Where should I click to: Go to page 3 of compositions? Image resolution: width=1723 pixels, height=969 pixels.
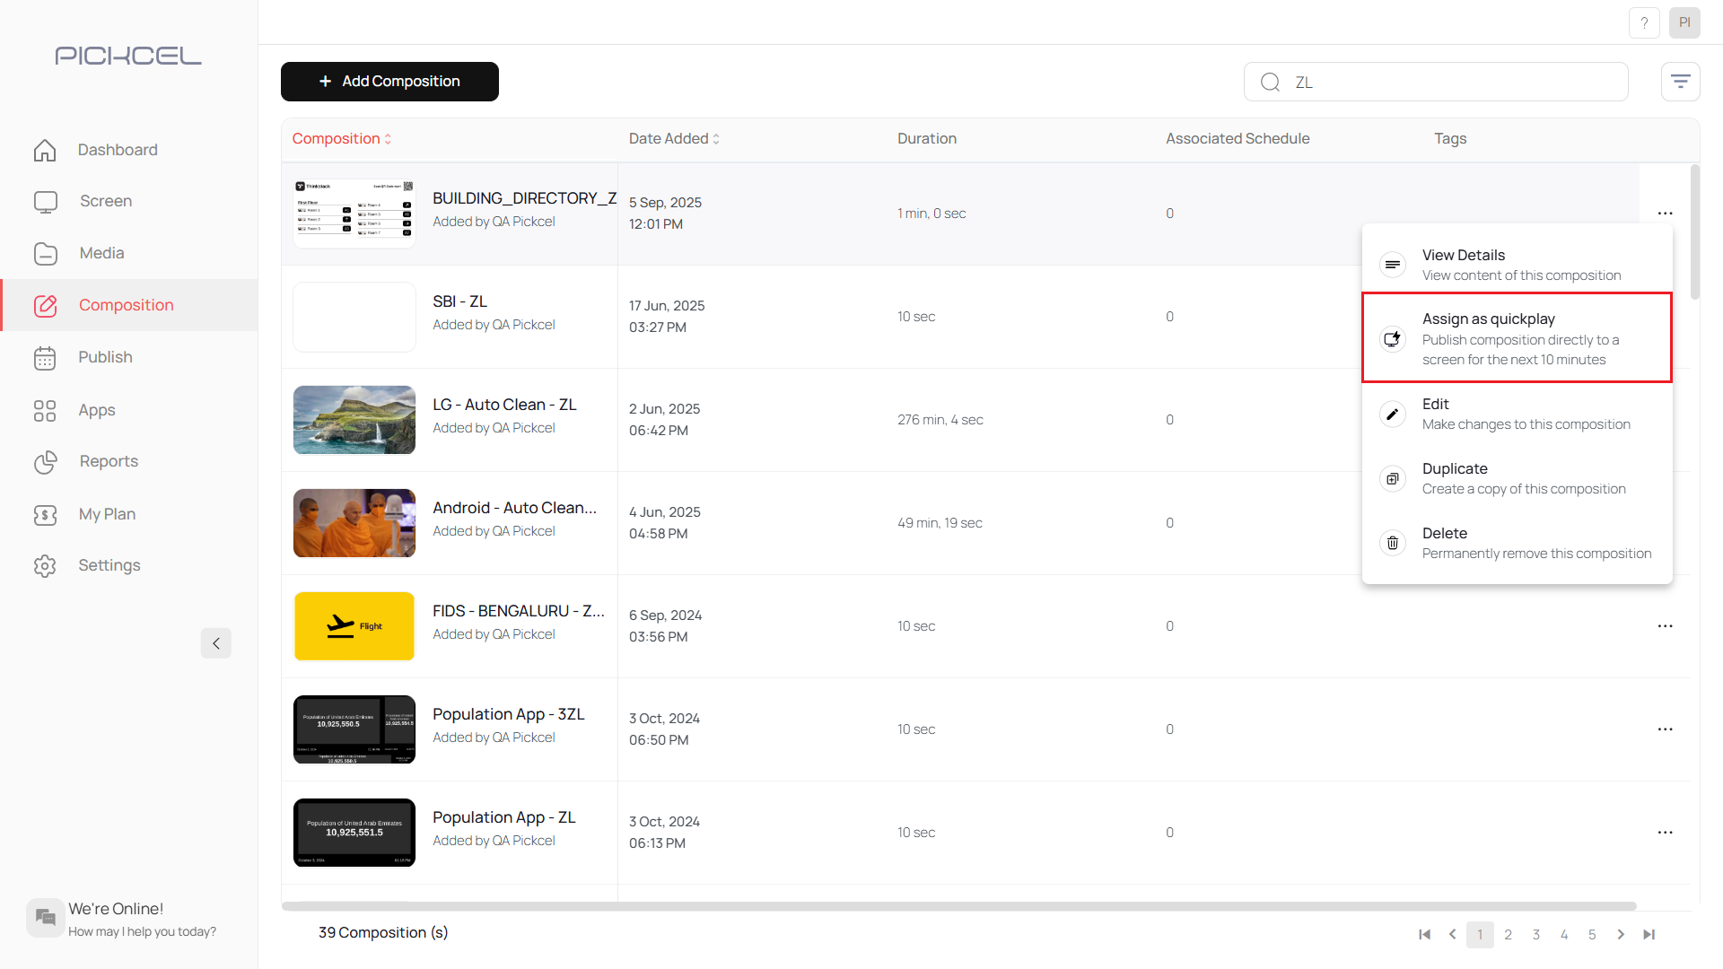pos(1535,934)
